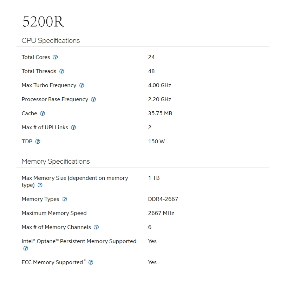
Task: Click the CPU Specifications section heading
Action: [51, 41]
